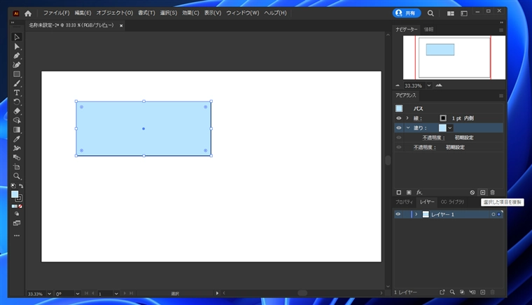Change screen mode icon in toolbar
Image resolution: width=532 pixels, height=305 pixels.
tap(17, 223)
